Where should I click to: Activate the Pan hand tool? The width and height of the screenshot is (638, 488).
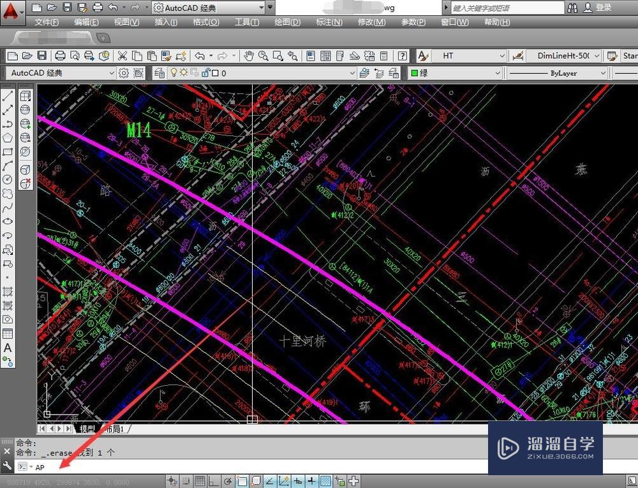[248, 56]
